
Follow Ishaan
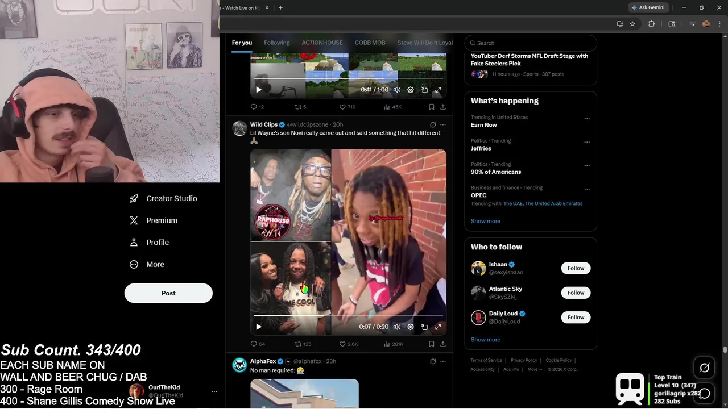[x=576, y=268]
